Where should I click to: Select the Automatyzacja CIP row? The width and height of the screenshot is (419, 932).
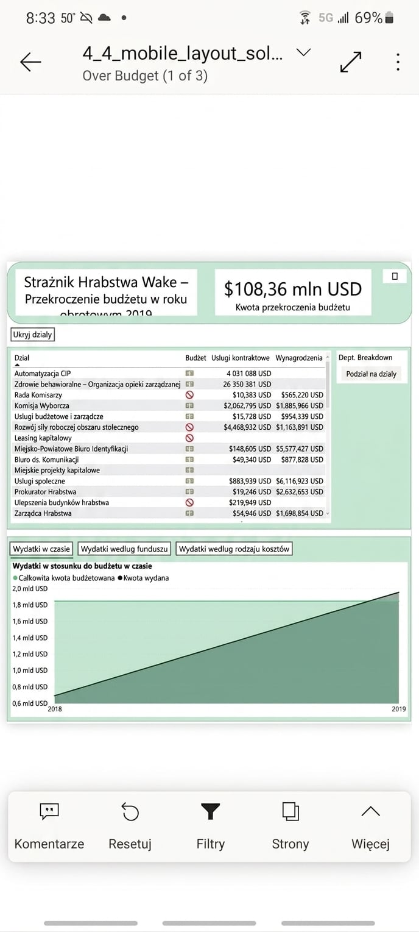point(169,373)
